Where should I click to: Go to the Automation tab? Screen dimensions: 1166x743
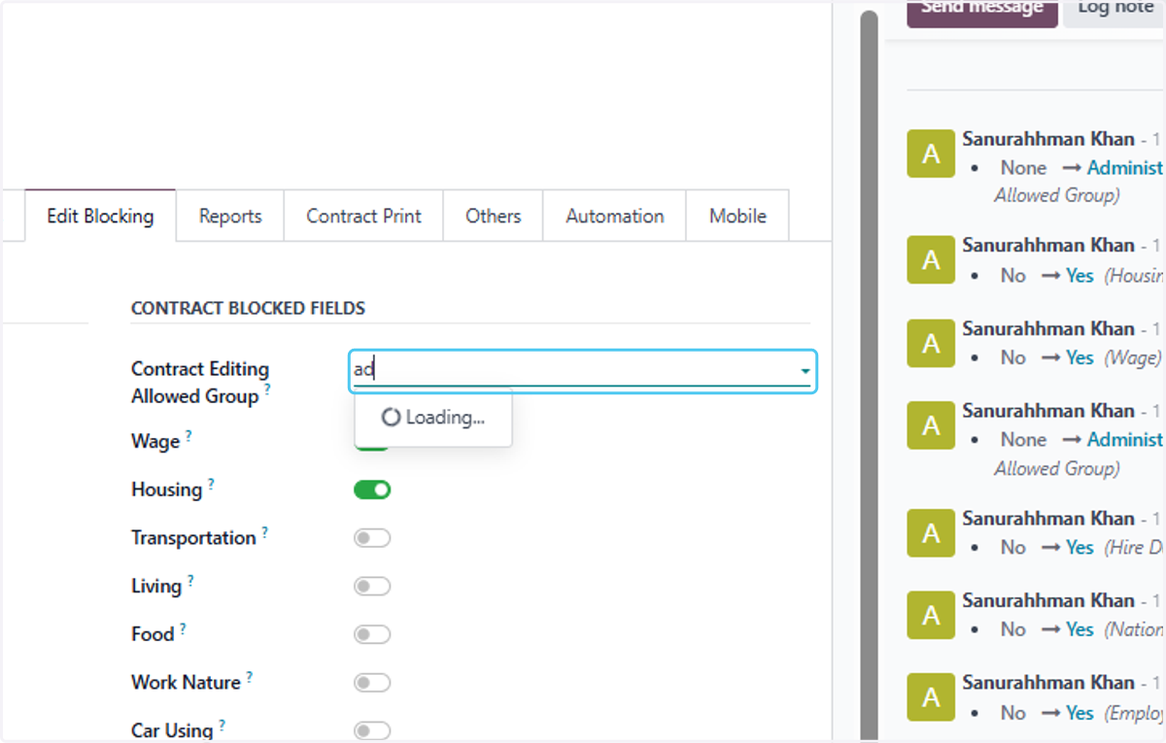614,216
